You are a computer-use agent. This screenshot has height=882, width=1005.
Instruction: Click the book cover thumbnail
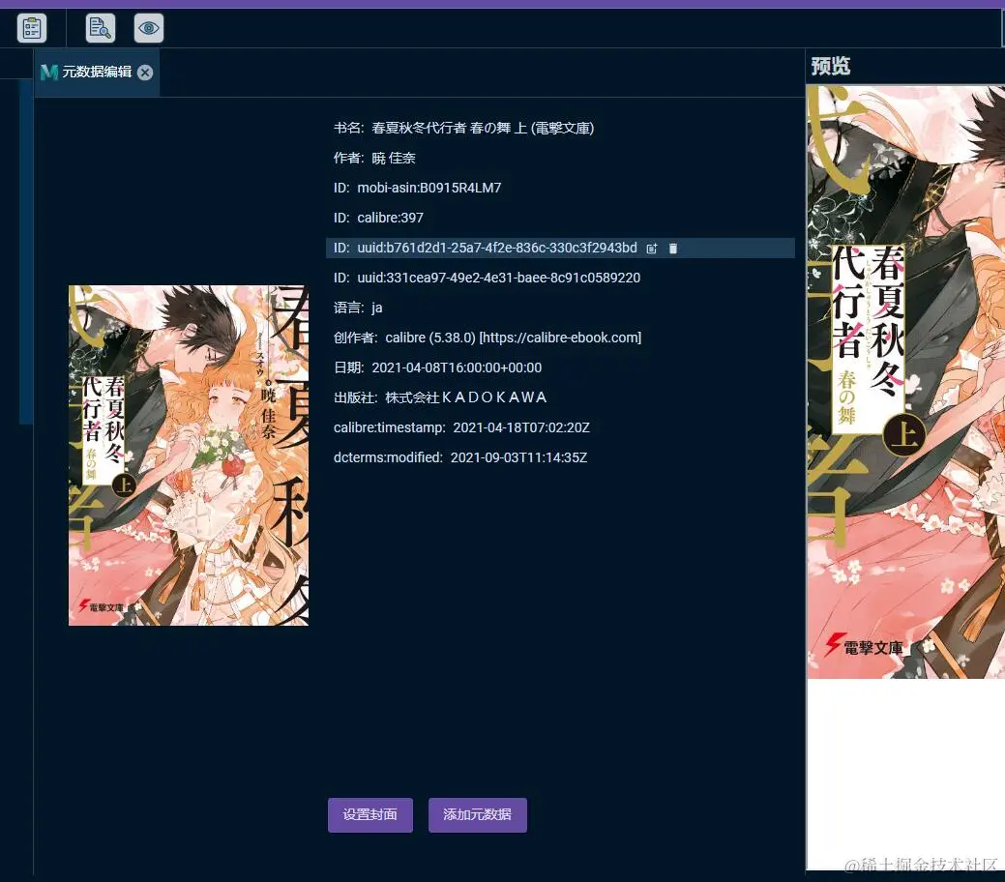coord(189,456)
